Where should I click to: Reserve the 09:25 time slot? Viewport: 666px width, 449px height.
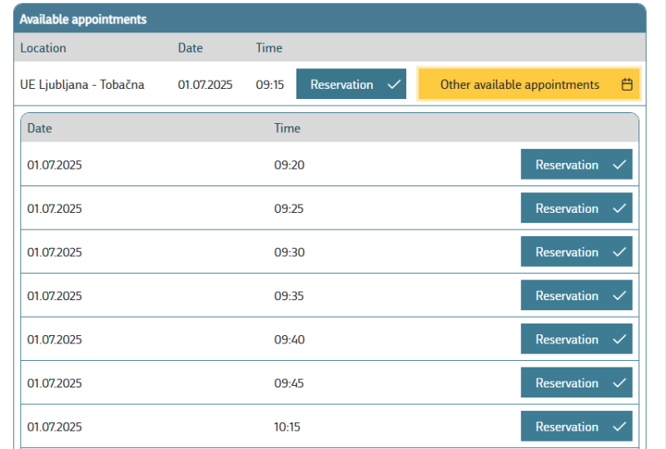pyautogui.click(x=576, y=208)
